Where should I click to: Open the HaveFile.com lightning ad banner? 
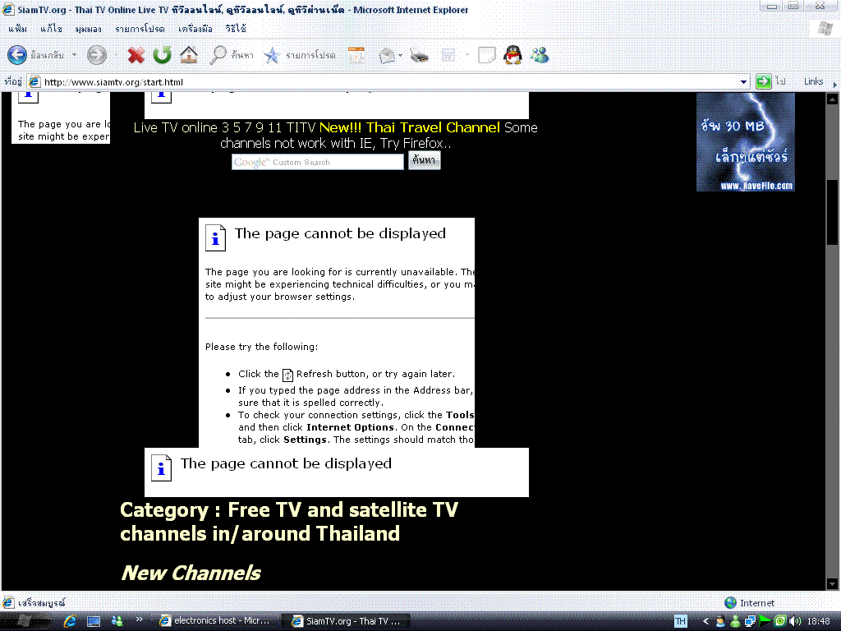(746, 141)
